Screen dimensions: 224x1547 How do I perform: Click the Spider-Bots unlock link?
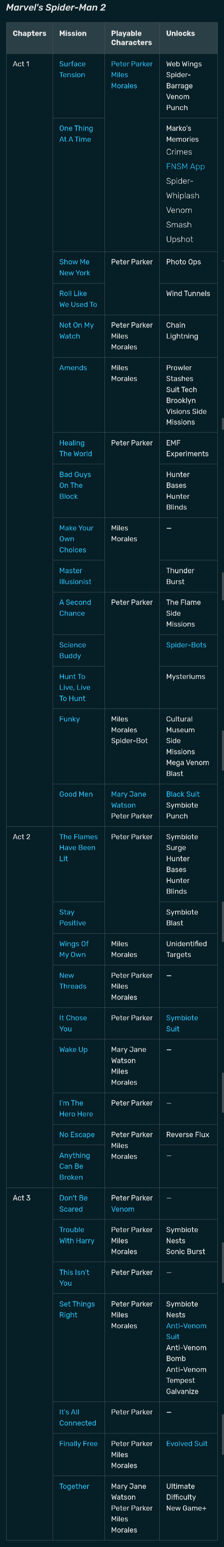pyautogui.click(x=186, y=645)
